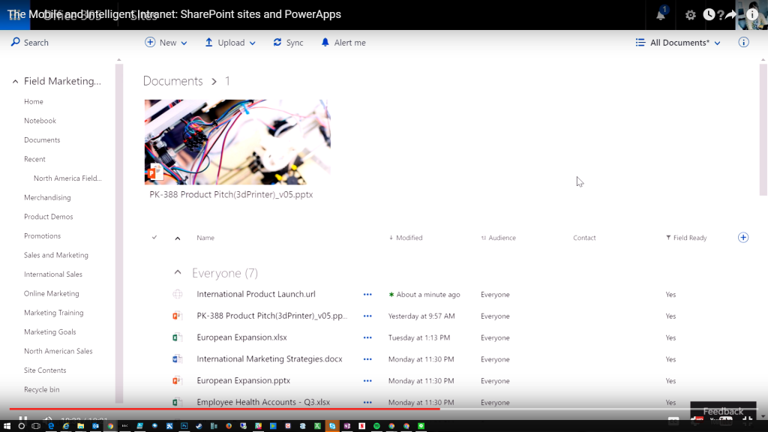Open the Sales and Marketing navigation item
This screenshot has width=768, height=432.
click(55, 255)
